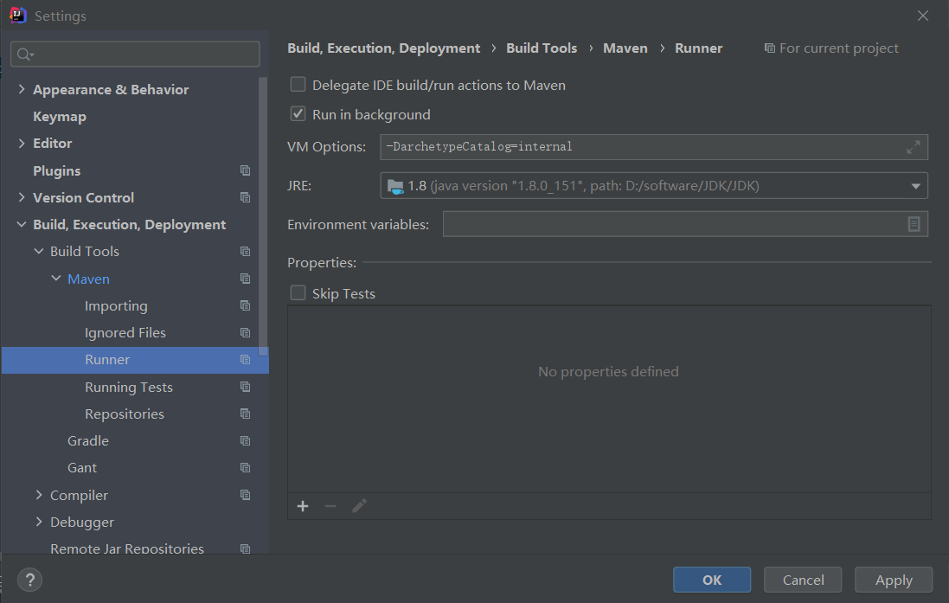The image size is (949, 603).
Task: Click the project-level icon beside Maven
Action: pos(245,279)
